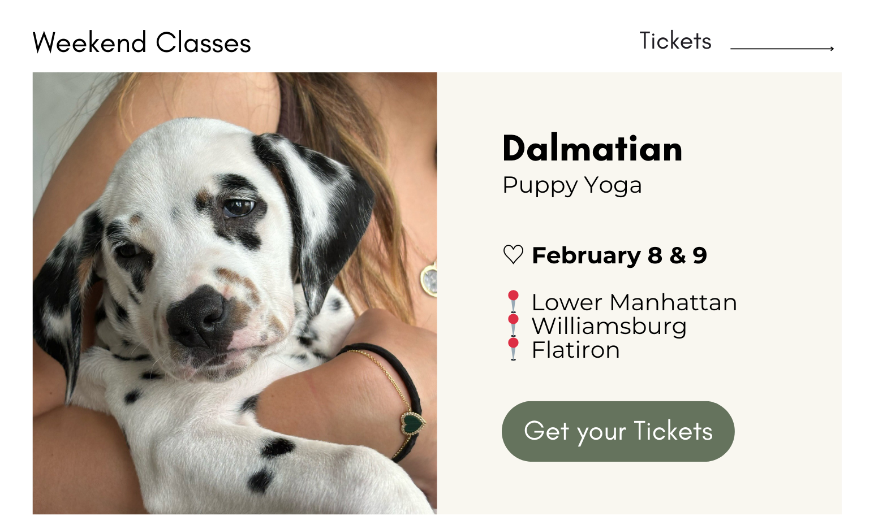
Task: Click the pin icon next to Lower Manhattan
Action: click(513, 302)
